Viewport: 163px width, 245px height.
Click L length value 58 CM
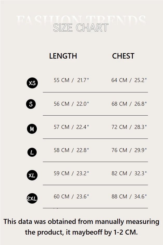tap(62, 150)
